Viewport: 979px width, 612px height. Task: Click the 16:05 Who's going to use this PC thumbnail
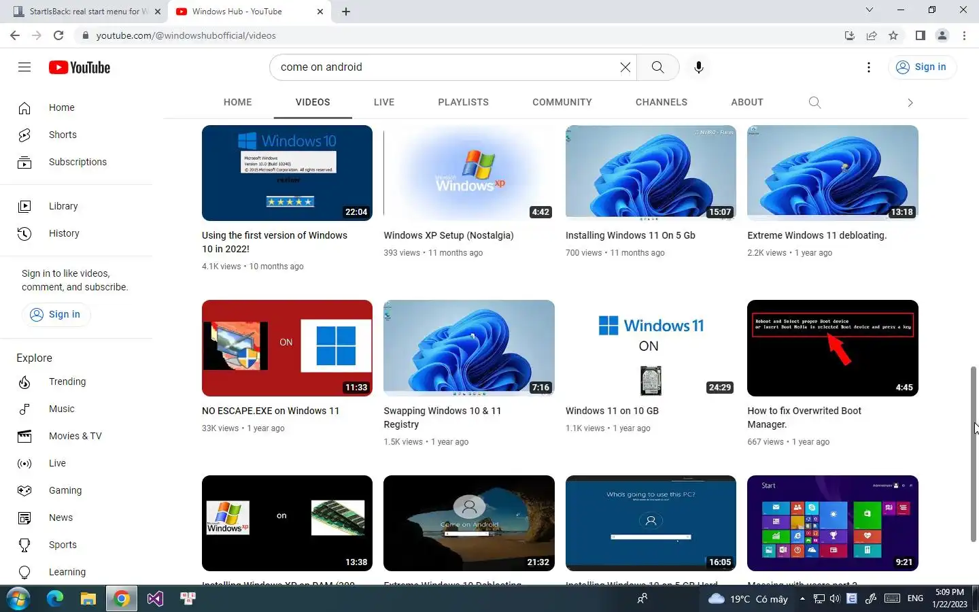click(x=651, y=523)
